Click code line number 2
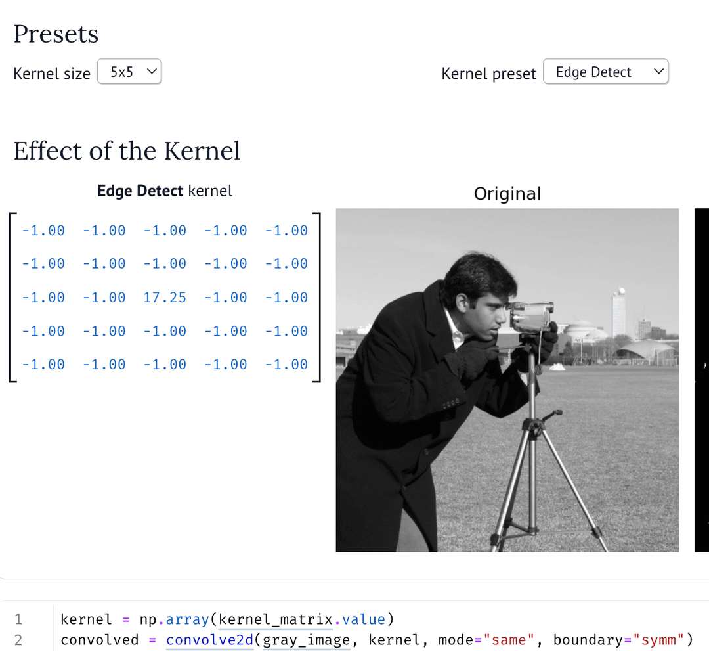The width and height of the screenshot is (709, 651). click(18, 640)
